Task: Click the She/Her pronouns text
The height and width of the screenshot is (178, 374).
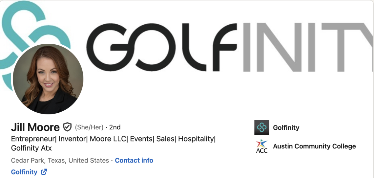Action: [89, 127]
